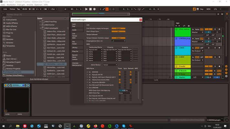
Task: Expand the Midi Free Play folder
Action: point(40,22)
